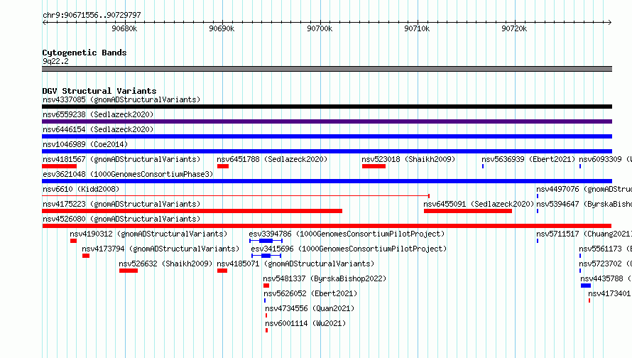This screenshot has width=632, height=358.
Task: Open nsv6455091 (Sedlazeck2020) label
Action: (479, 204)
